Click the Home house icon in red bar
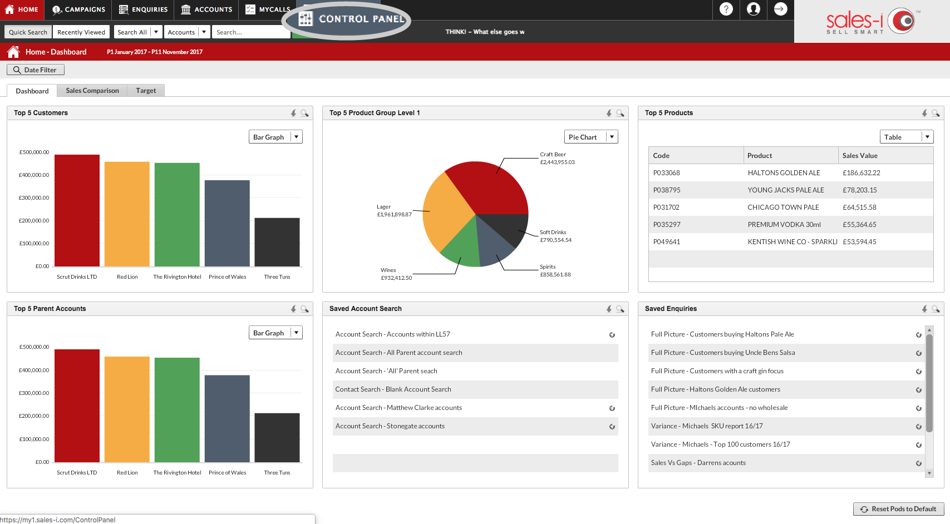The image size is (950, 524). (x=13, y=52)
